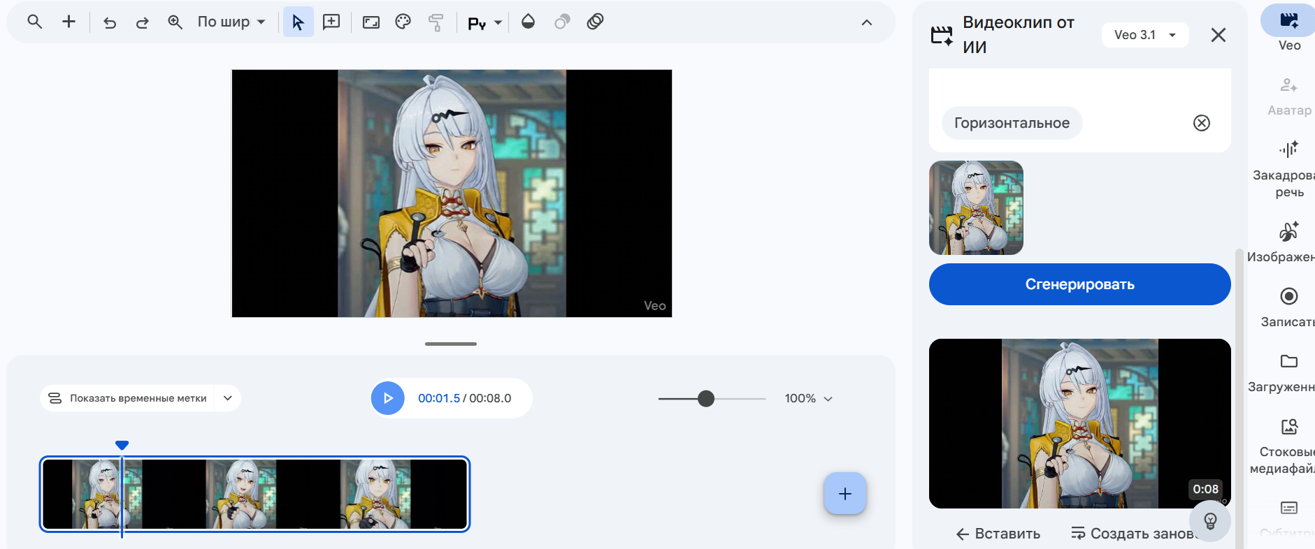Viewport: 1315px width, 549px height.
Task: Expand the timestamps options dropdown arrow
Action: tap(228, 398)
